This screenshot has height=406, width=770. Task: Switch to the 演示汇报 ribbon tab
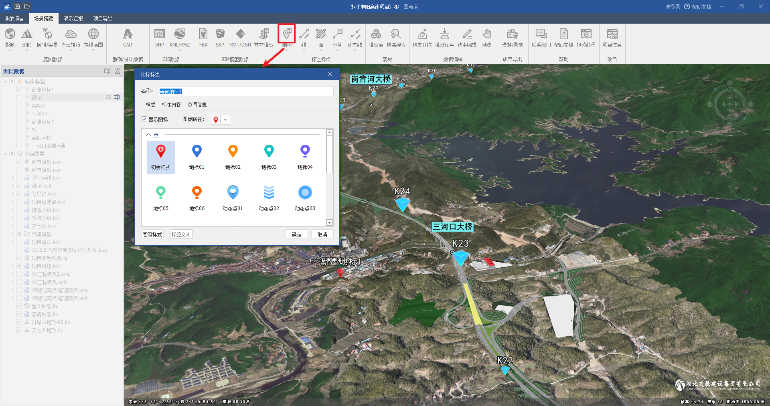pos(73,18)
